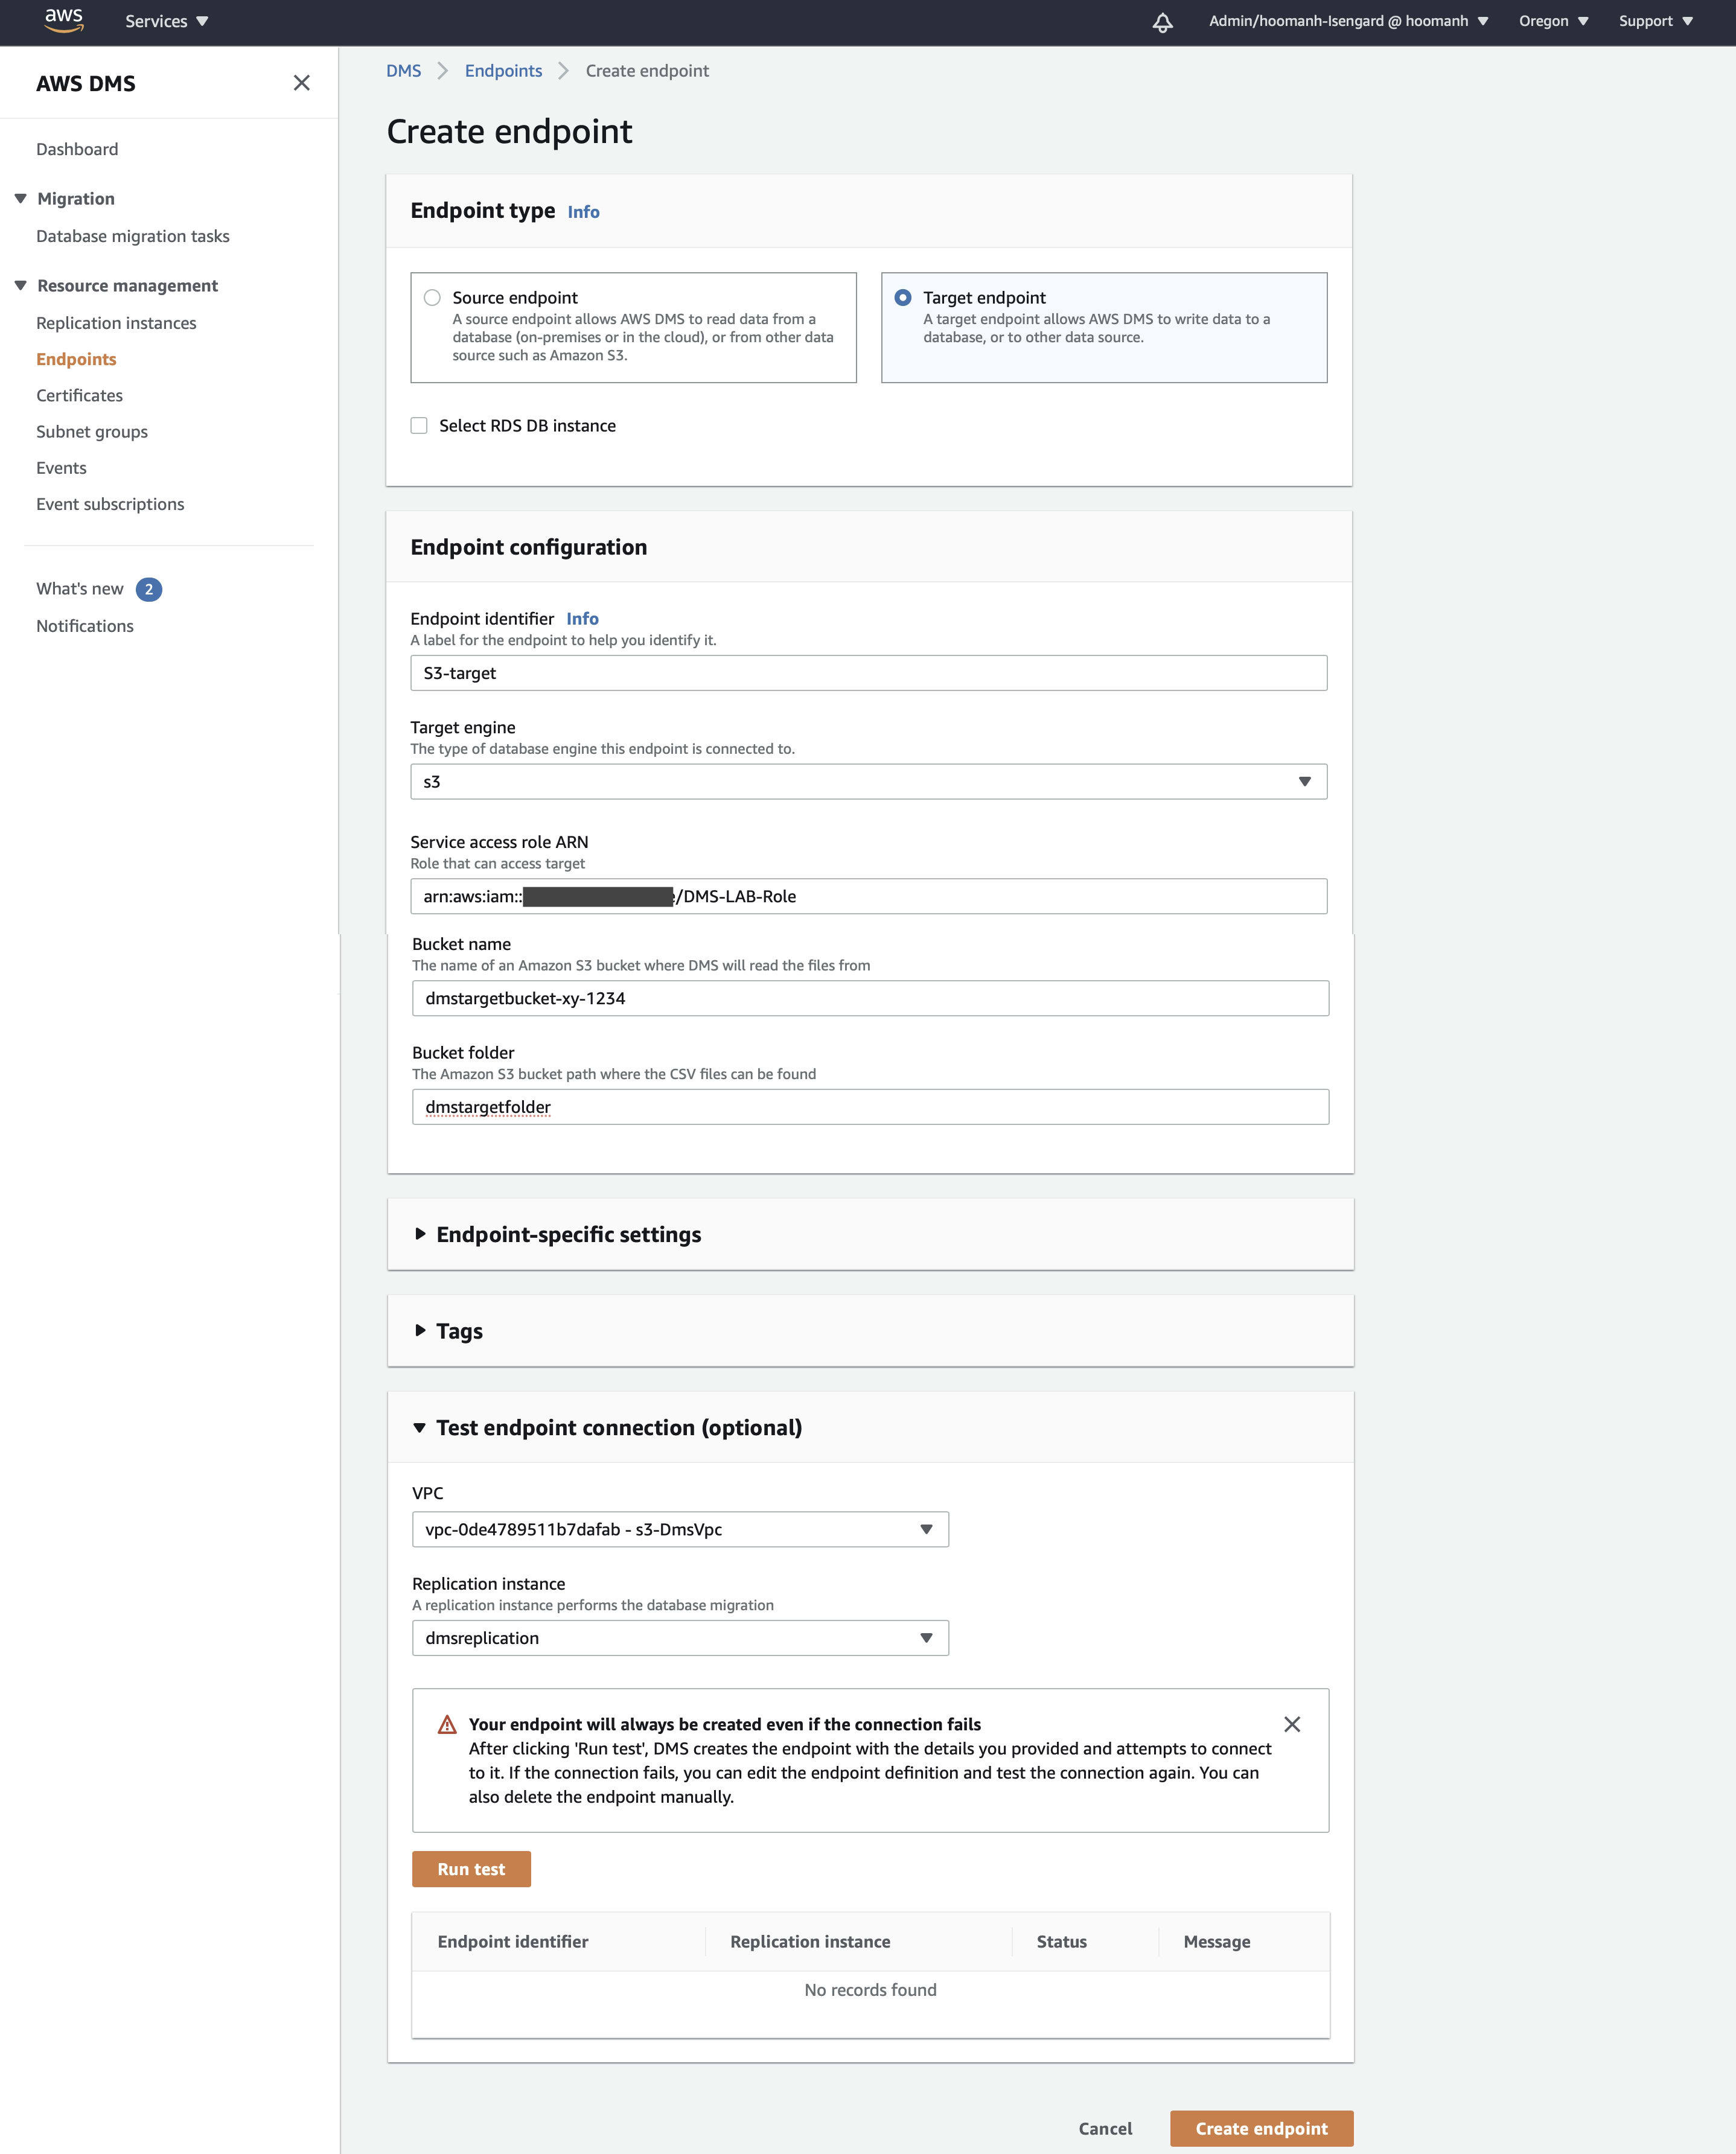Select the Source endpoint radio button

point(432,297)
